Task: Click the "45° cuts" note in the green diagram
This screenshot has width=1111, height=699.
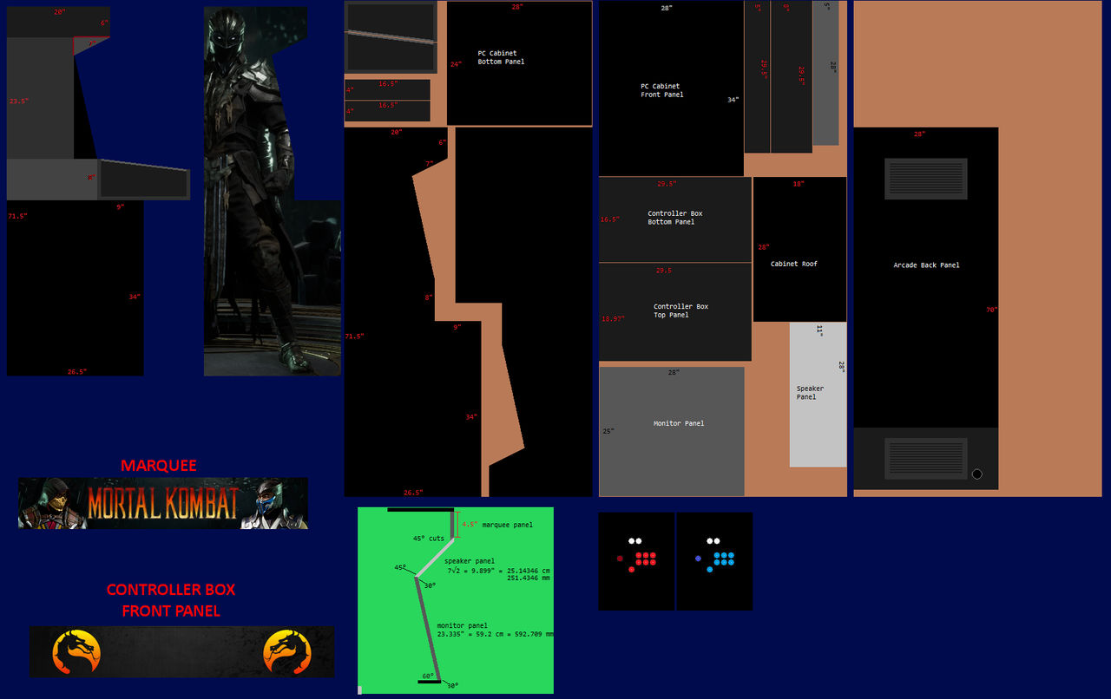Action: tap(429, 539)
